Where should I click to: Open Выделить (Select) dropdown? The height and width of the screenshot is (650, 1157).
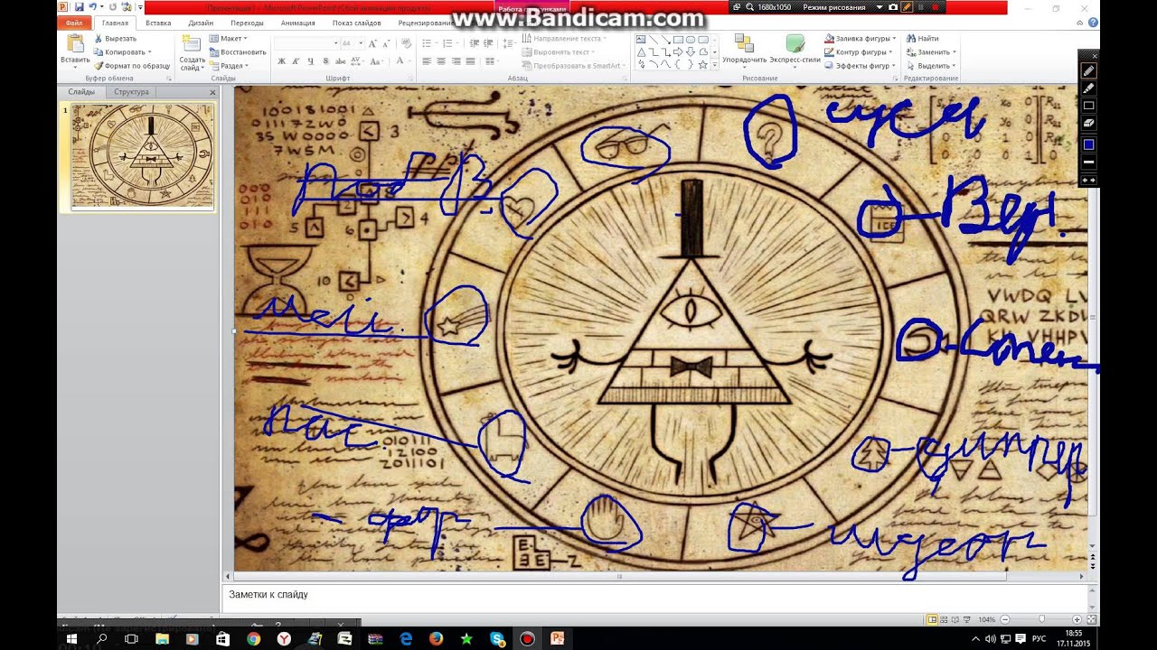point(931,66)
